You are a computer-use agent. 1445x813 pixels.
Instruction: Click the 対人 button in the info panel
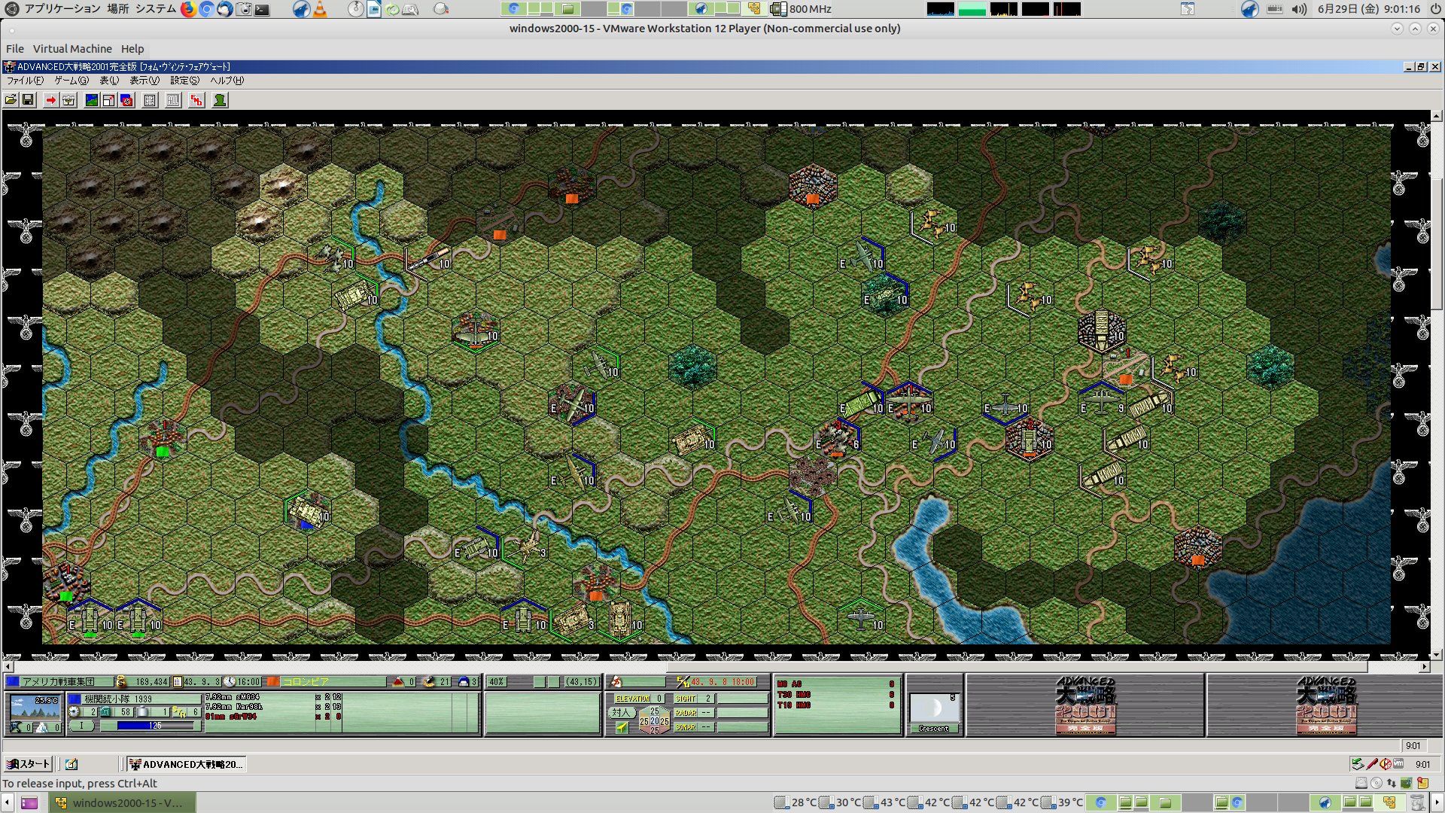(x=621, y=712)
